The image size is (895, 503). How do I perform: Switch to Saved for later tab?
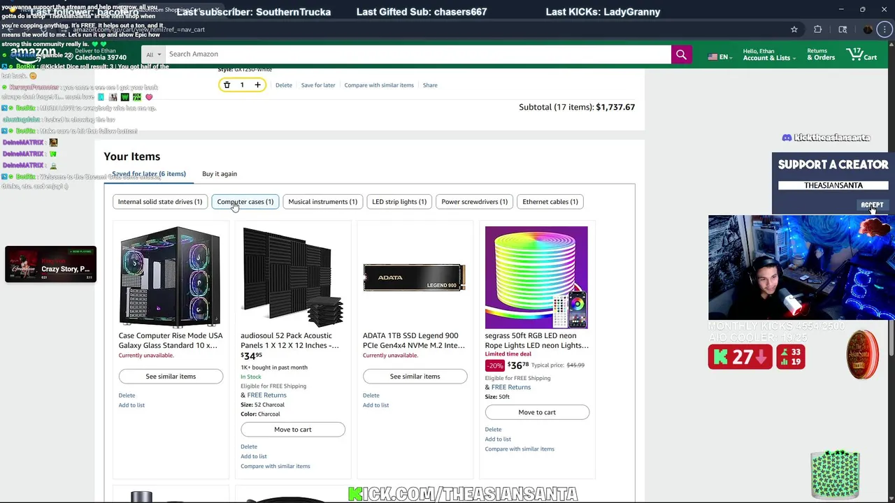pos(149,174)
